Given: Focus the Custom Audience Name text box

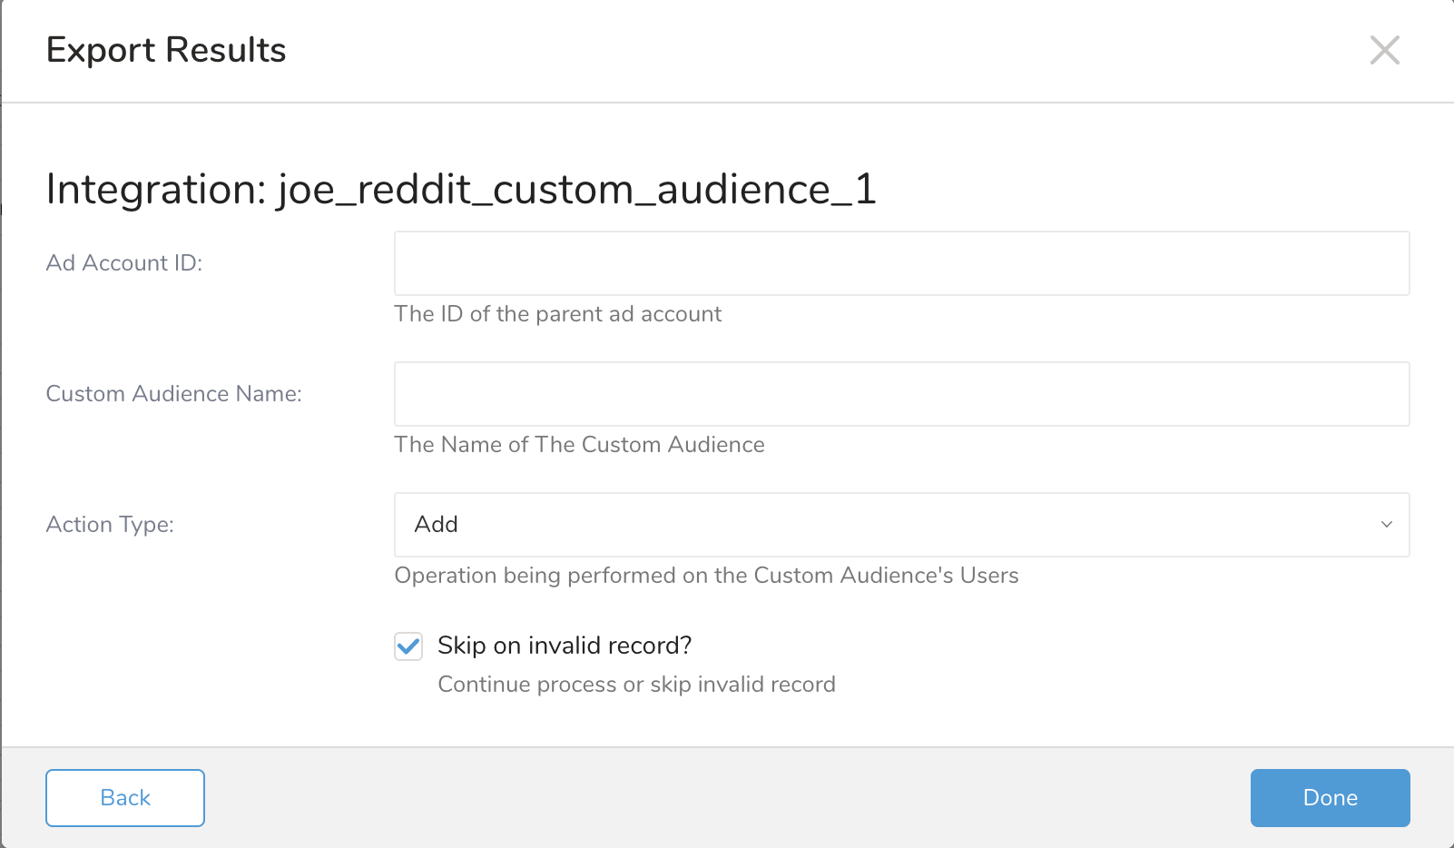Looking at the screenshot, I should point(900,394).
